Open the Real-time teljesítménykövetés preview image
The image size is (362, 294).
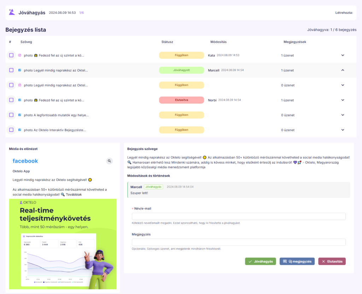click(63, 244)
